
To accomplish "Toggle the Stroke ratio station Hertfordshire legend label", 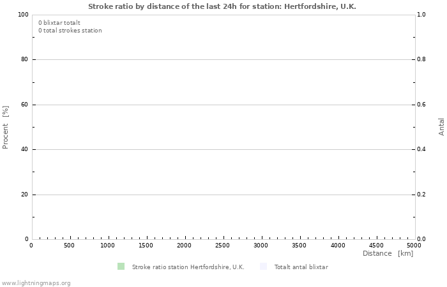I will point(188,267).
